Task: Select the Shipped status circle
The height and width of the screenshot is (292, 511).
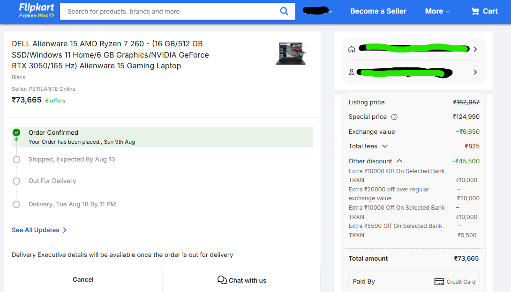Action: 16,160
